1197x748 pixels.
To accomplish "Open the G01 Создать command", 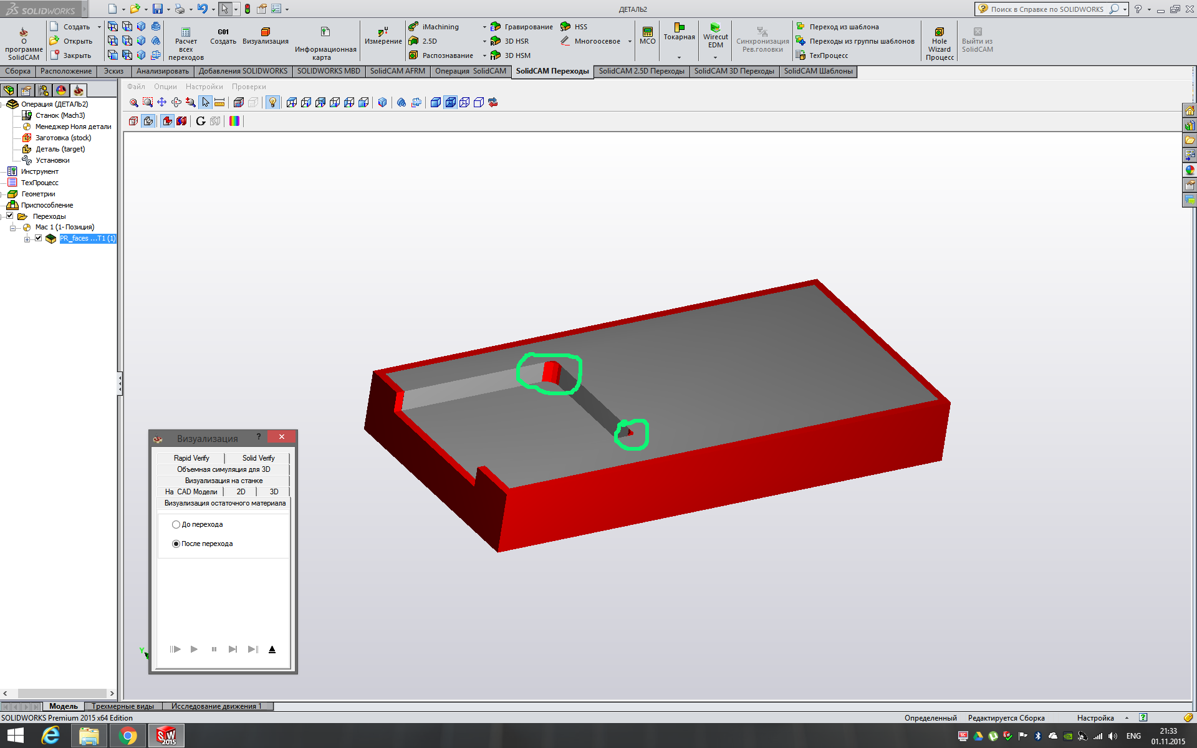I will pos(223,36).
